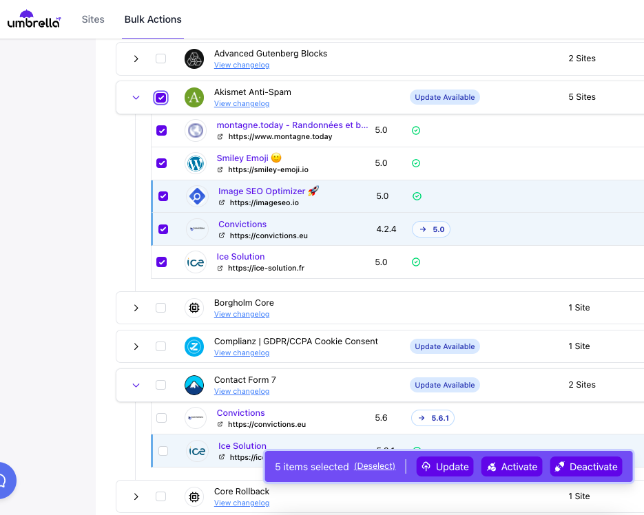Check the Advanced Gutenberg Blocks checkbox

point(161,59)
